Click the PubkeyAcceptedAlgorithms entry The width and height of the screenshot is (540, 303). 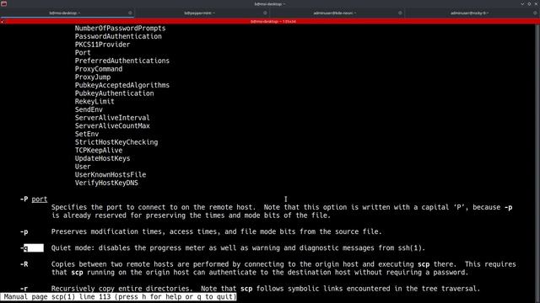point(121,85)
